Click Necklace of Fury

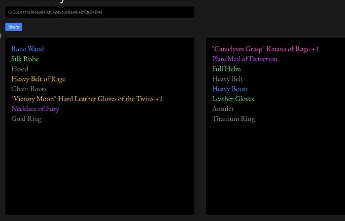35,109
